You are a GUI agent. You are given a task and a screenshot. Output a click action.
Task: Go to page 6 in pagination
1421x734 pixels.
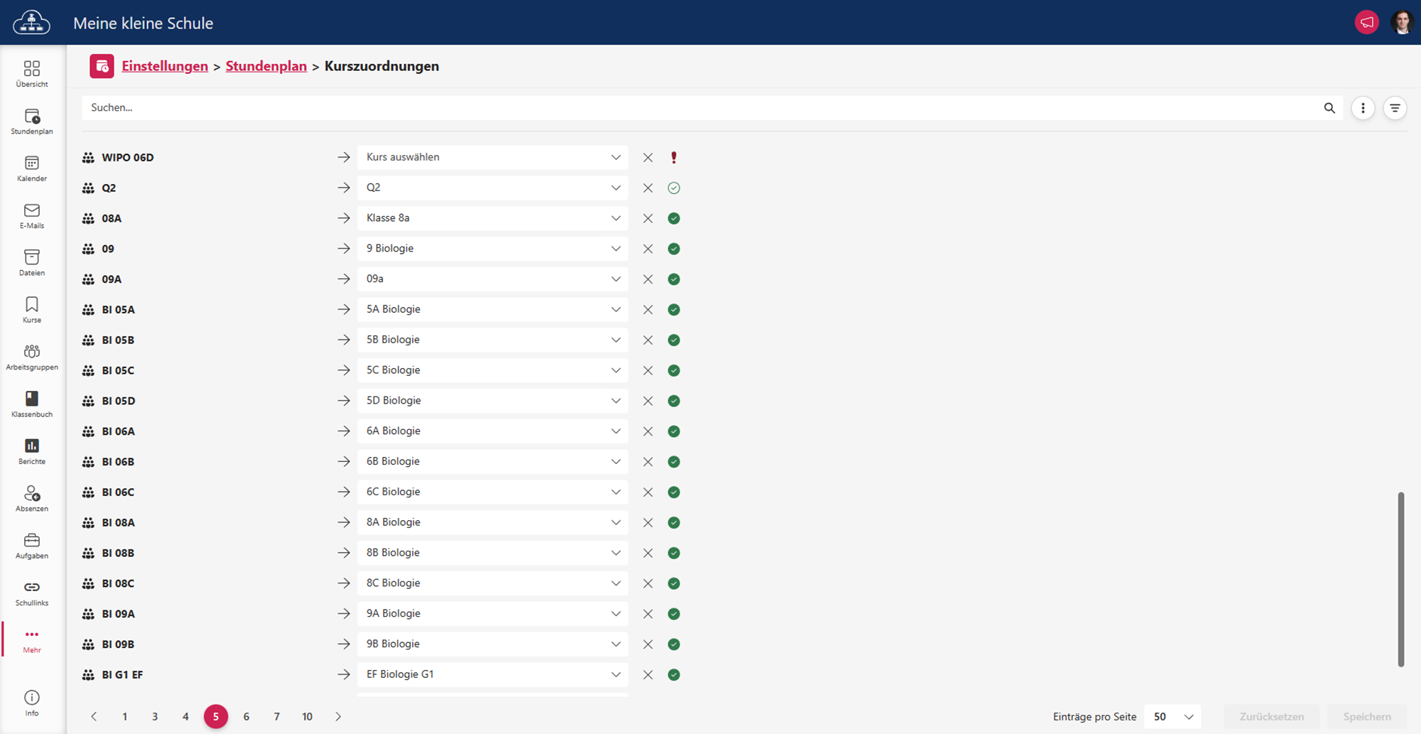point(247,716)
